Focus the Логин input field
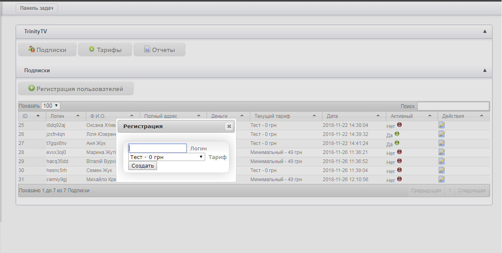The width and height of the screenshot is (502, 253). 157,148
